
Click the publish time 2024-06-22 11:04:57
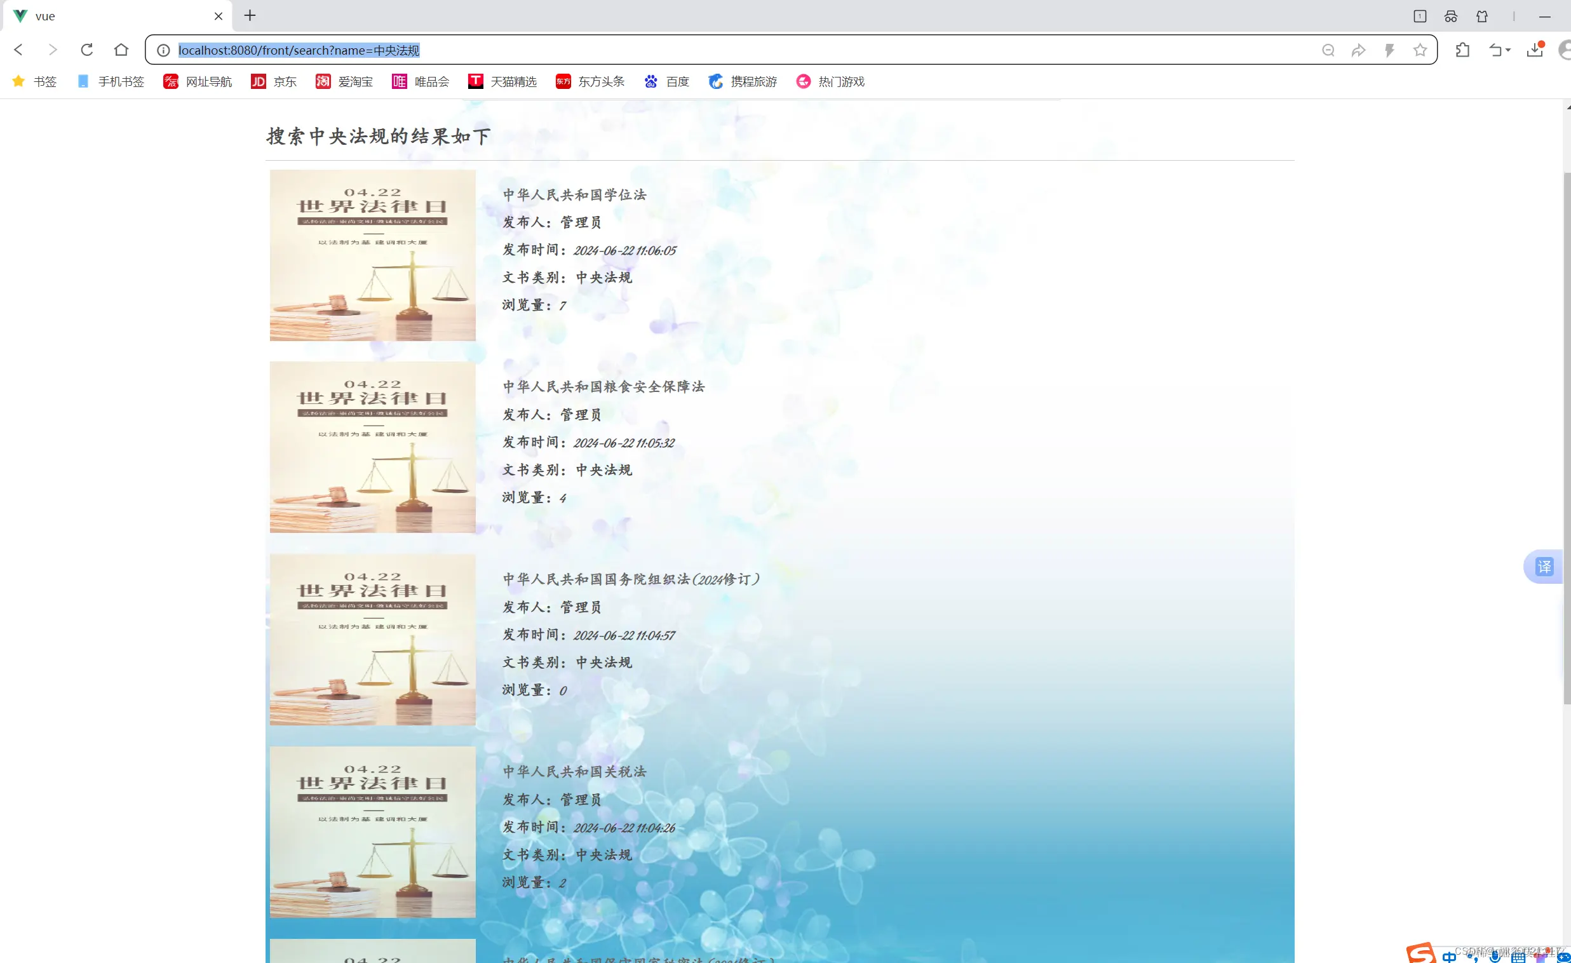point(624,636)
